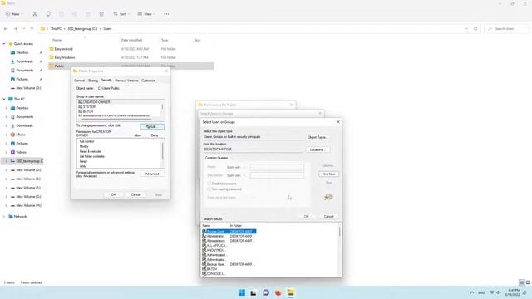Screen dimensions: 532x299
Task: Open the Customize tab
Action: 148,81
